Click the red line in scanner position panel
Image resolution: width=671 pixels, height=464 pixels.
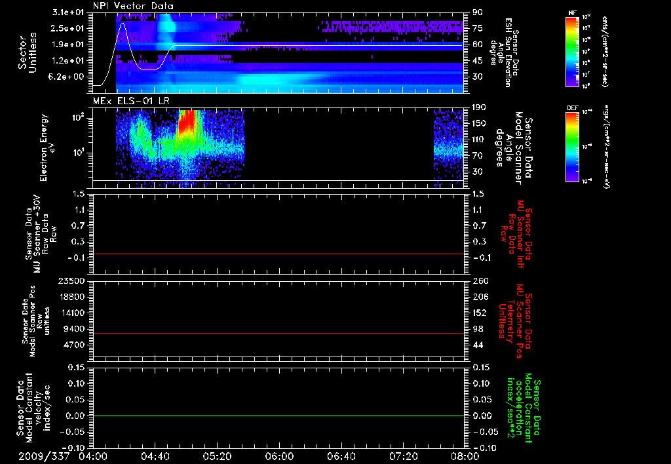[279, 333]
